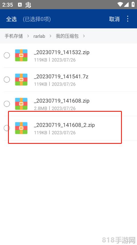Image resolution: width=137 pixels, height=245 pixels.
Task: Tap 全选 to select all files
Action: coord(11,19)
